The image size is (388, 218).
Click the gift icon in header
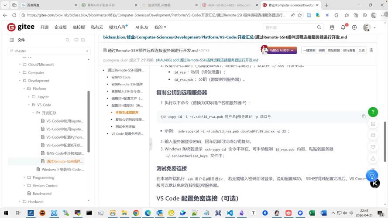pyautogui.click(x=332, y=27)
